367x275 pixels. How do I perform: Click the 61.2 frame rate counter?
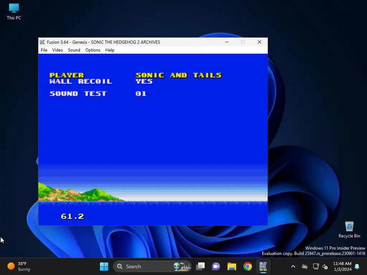72,216
